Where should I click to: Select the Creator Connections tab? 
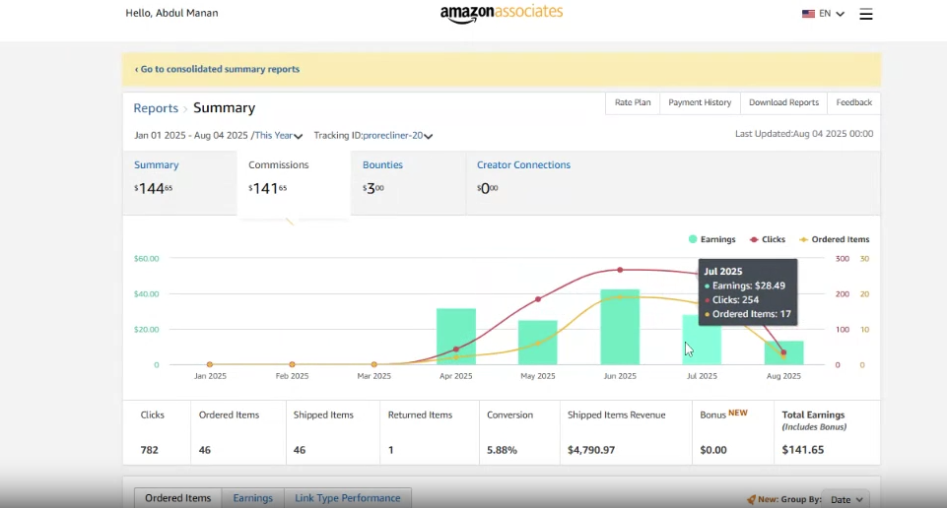pyautogui.click(x=523, y=182)
